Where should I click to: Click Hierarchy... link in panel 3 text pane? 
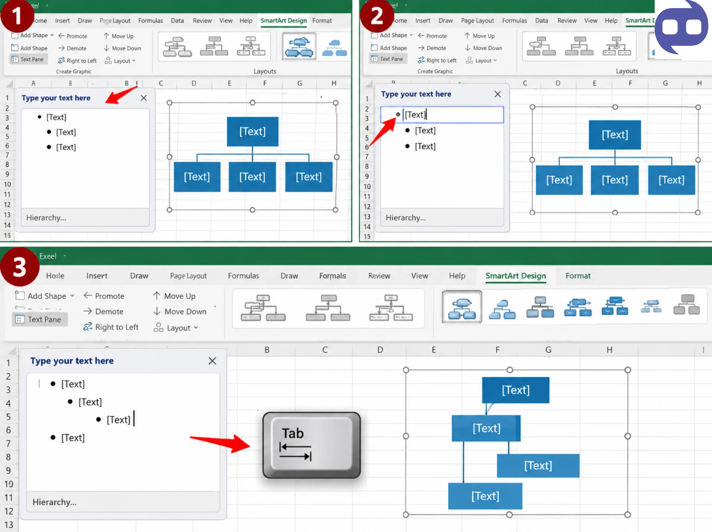(x=54, y=502)
